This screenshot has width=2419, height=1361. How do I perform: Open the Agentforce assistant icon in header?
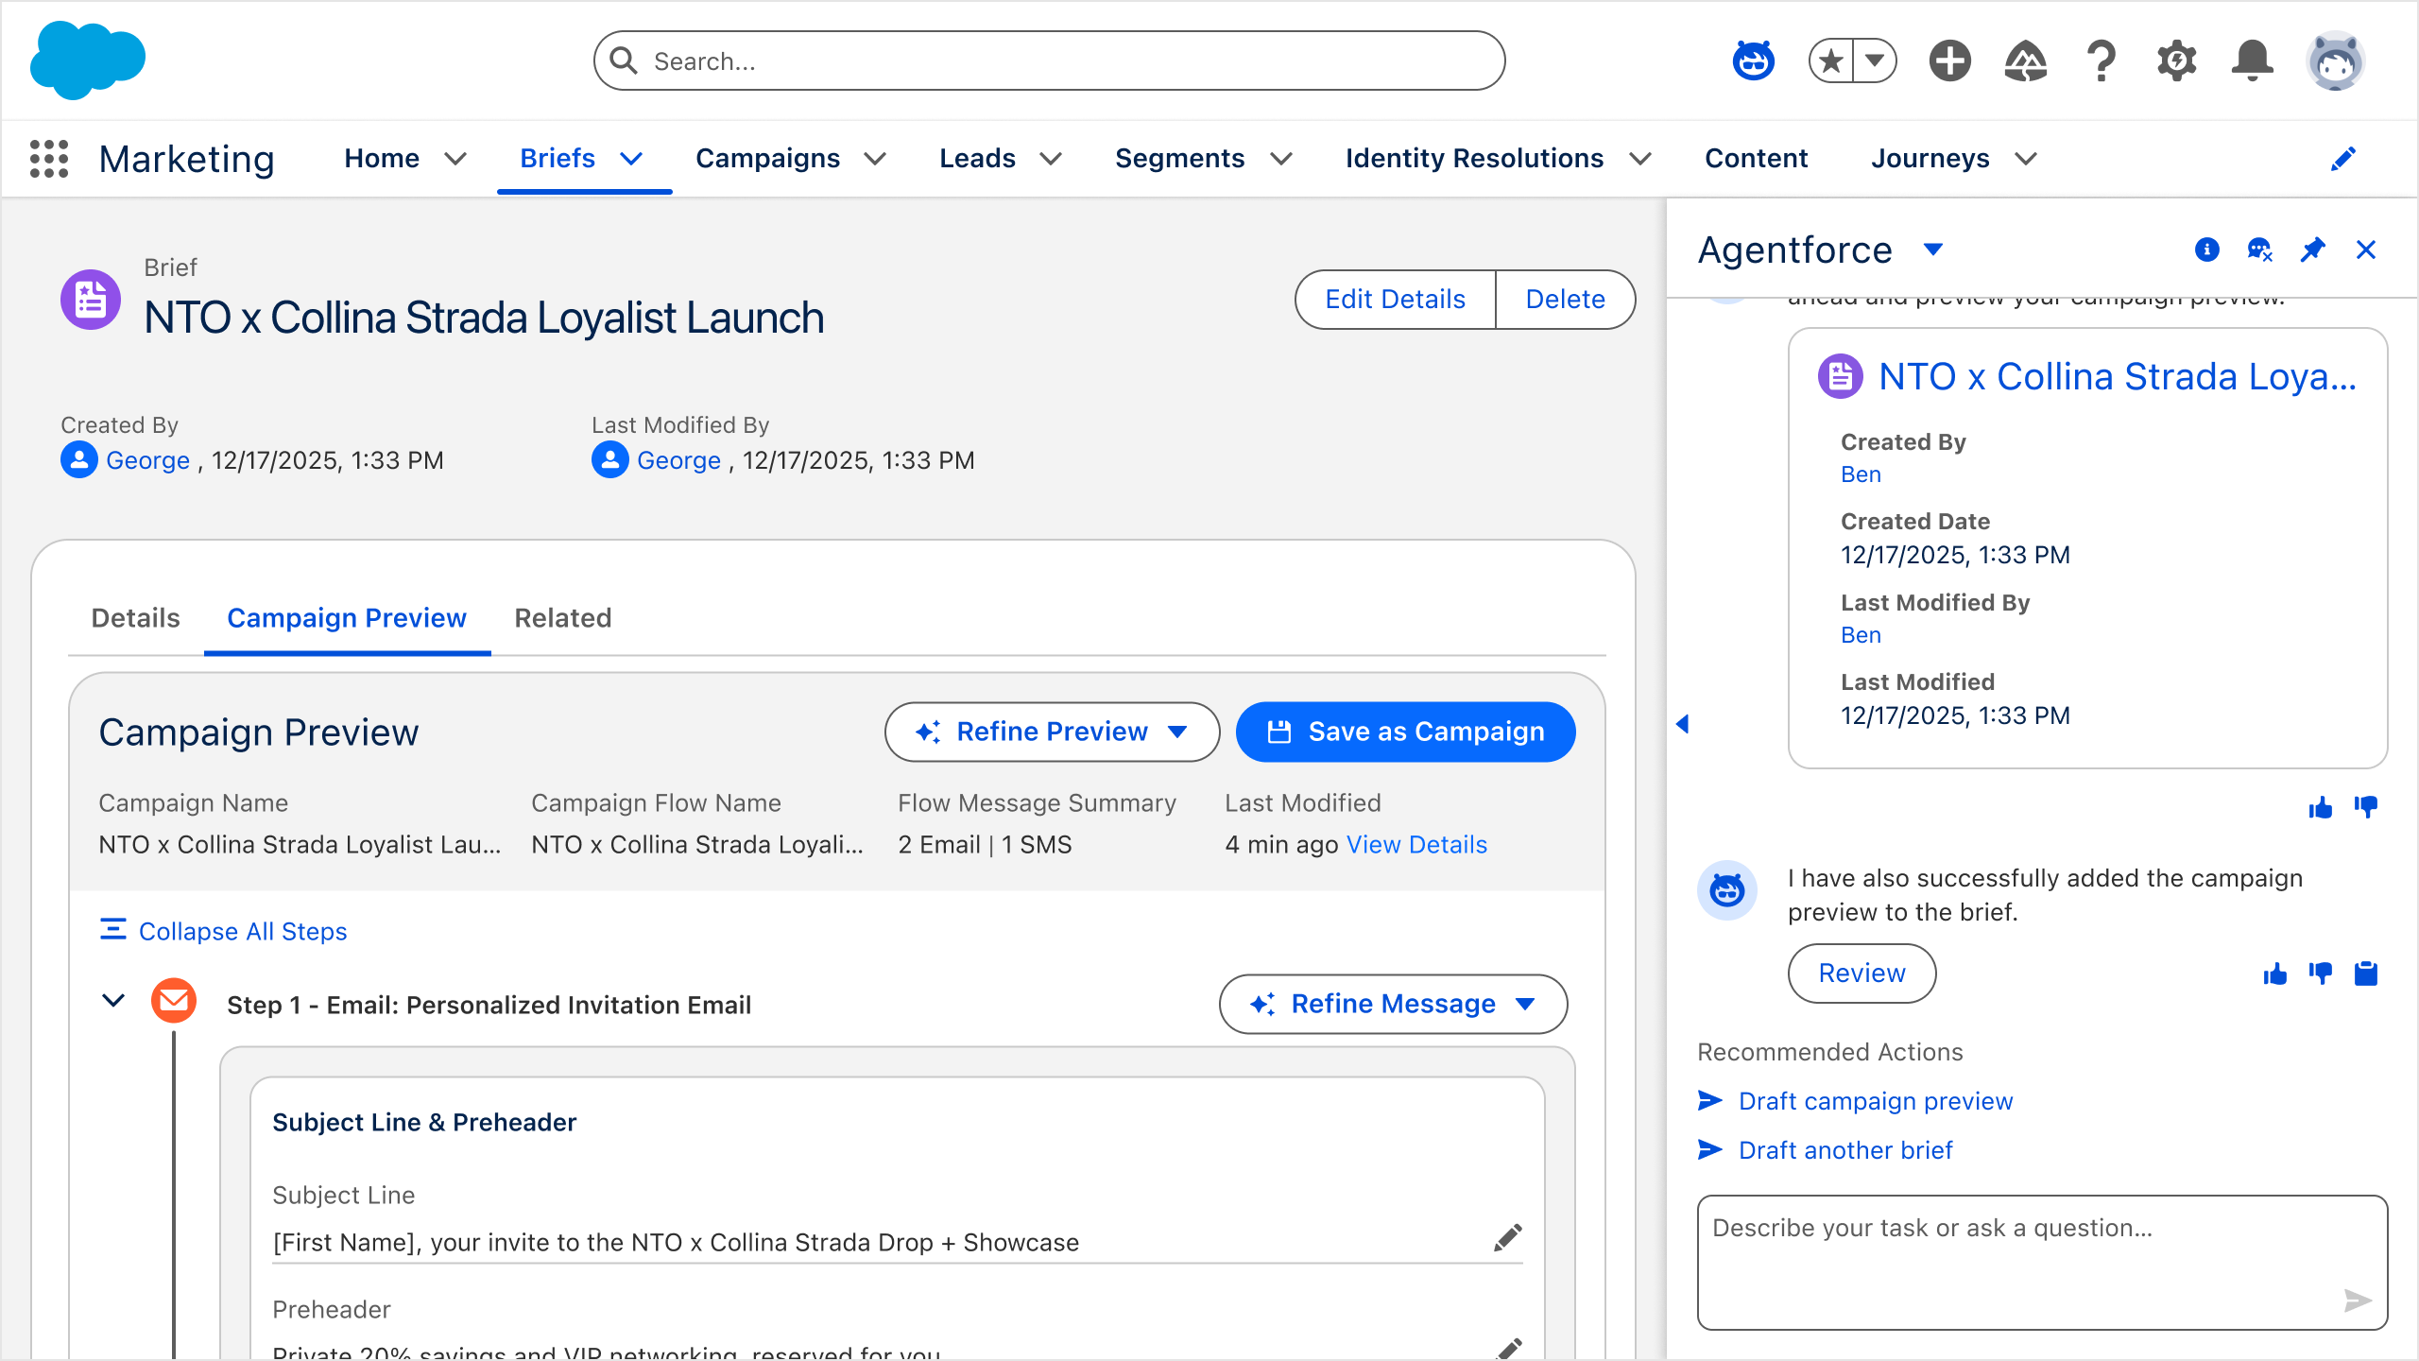1753,61
